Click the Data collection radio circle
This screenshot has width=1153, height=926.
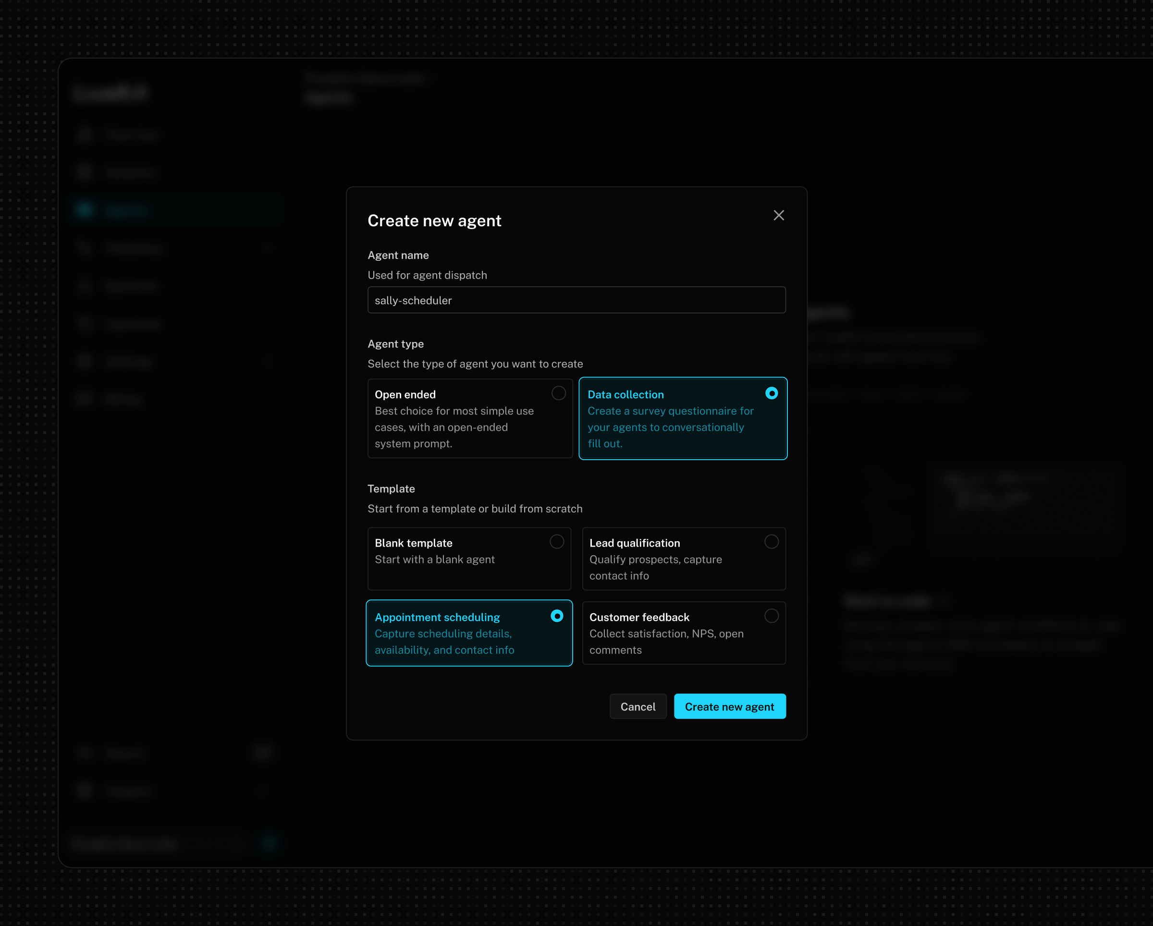(771, 393)
